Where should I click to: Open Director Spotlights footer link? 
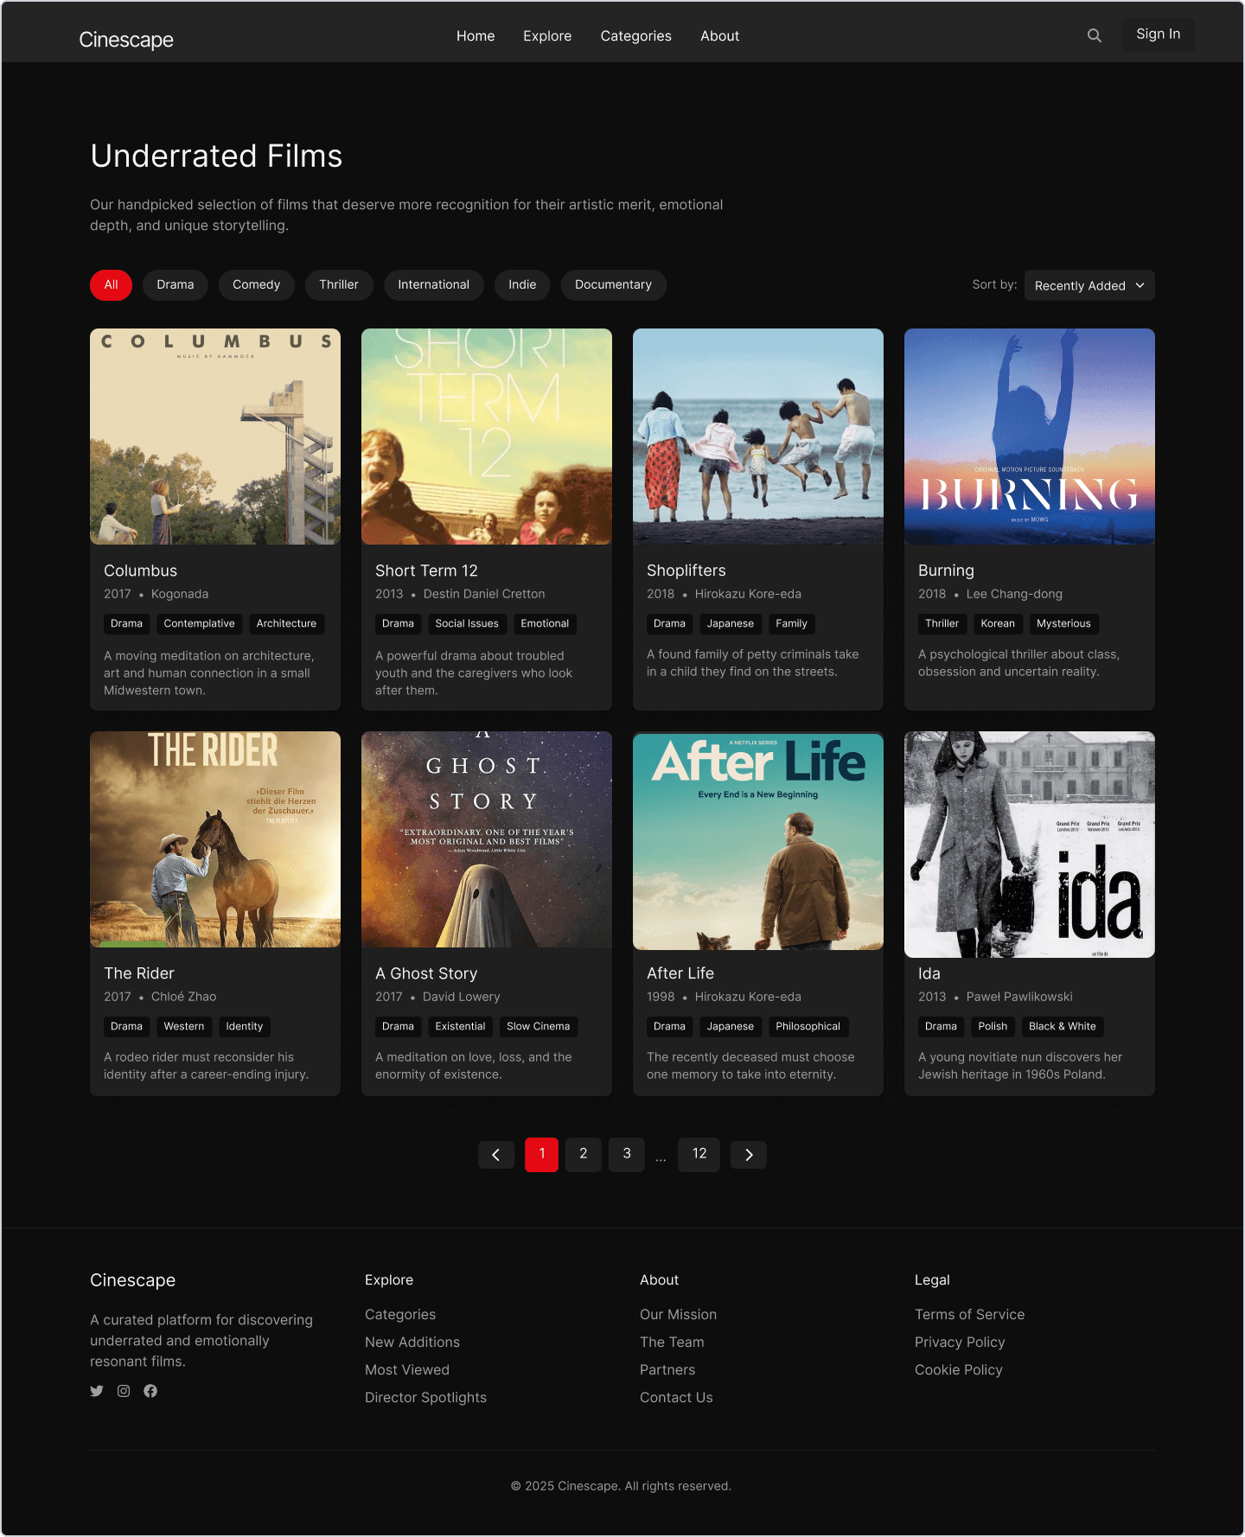point(426,1398)
